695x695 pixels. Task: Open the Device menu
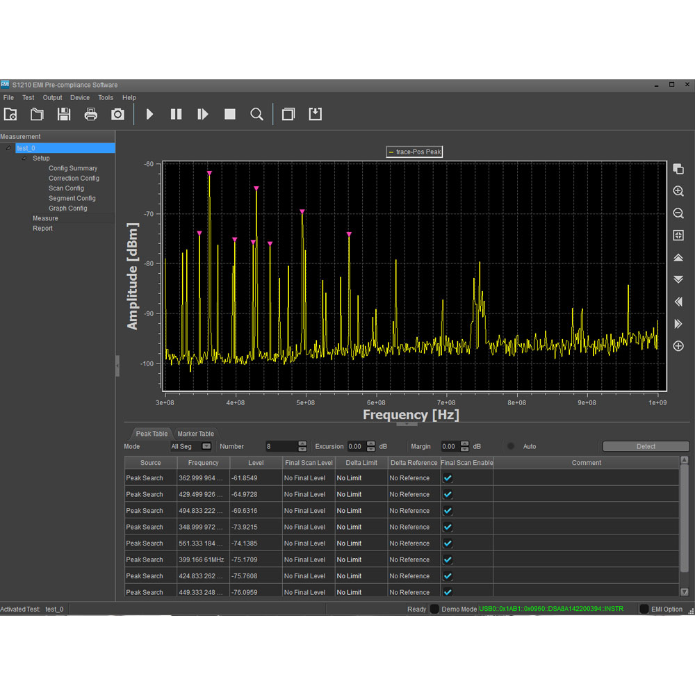point(80,98)
